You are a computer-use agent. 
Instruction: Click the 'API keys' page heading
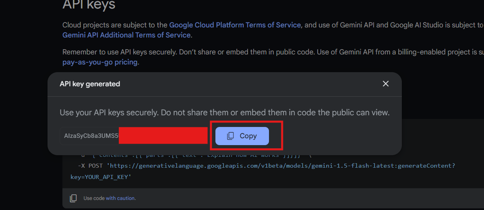click(x=89, y=5)
